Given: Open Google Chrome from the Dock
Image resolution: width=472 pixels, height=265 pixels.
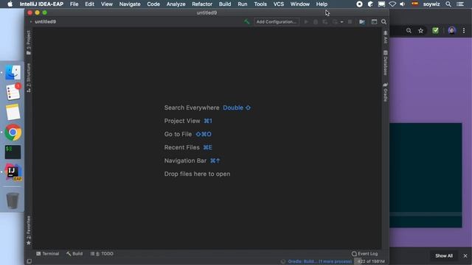Looking at the screenshot, I should click(x=13, y=132).
